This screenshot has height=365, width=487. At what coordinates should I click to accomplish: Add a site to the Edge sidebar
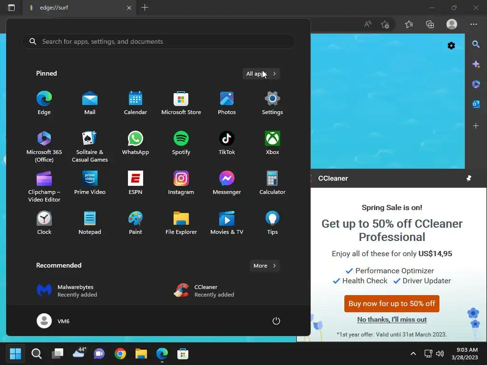[476, 125]
